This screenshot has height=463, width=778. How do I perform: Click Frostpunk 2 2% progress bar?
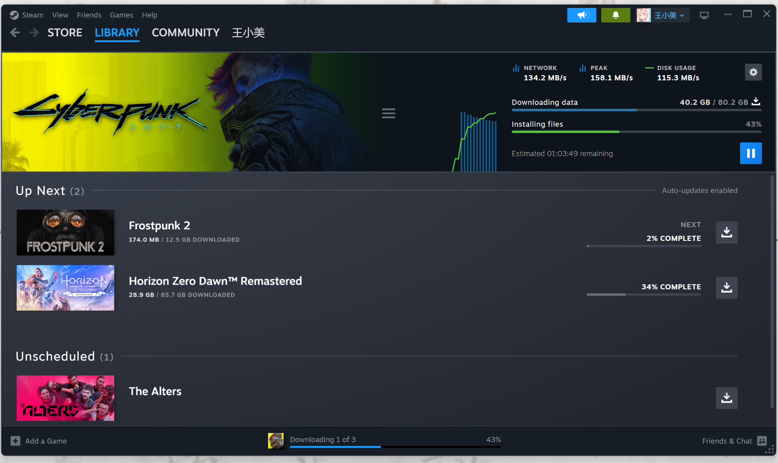(644, 246)
